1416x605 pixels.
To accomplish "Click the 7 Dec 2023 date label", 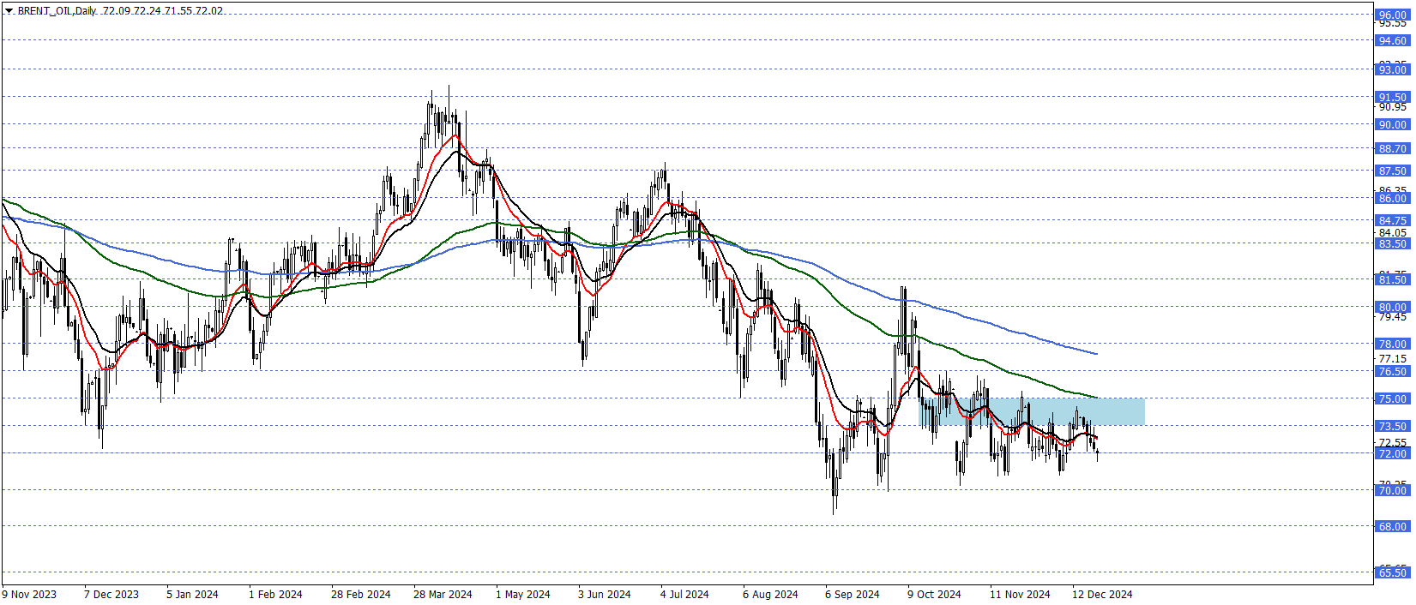I will [111, 594].
